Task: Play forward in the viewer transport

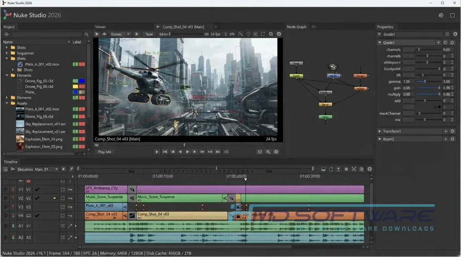Action: 187,152
